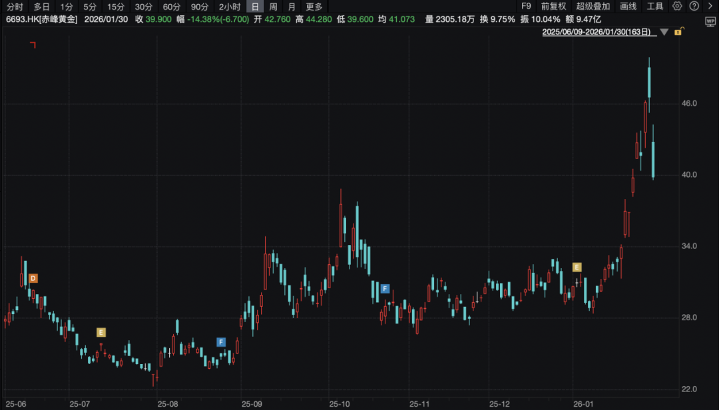Click the E marker near 25-07

(x=101, y=333)
